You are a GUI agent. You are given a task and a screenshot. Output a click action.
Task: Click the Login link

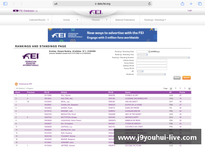click(x=190, y=11)
